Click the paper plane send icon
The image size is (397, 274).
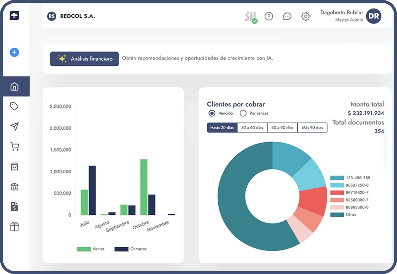(14, 126)
